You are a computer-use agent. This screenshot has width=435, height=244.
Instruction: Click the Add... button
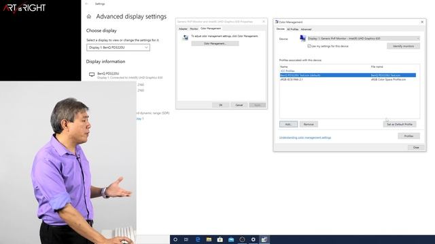288,124
